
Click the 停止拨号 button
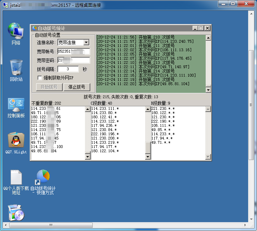point(77,87)
